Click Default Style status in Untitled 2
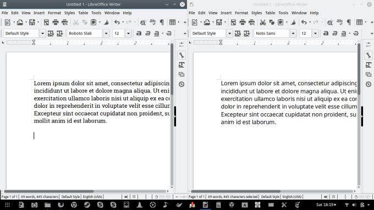This screenshot has width=374, height=210. click(270, 197)
